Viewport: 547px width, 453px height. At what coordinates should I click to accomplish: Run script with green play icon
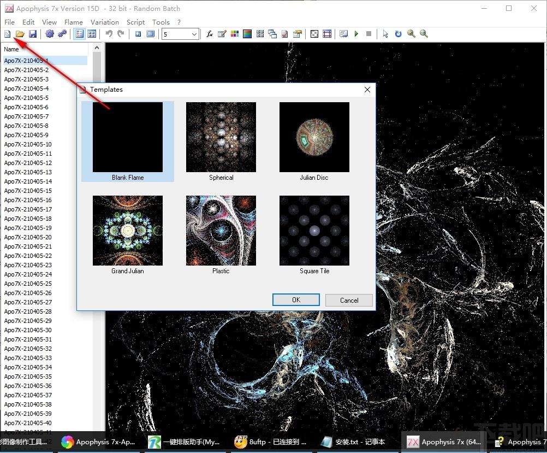point(356,34)
